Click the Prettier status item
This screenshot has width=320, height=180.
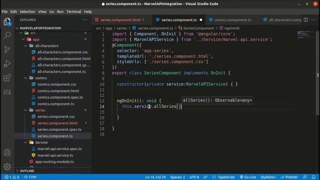click(289, 177)
